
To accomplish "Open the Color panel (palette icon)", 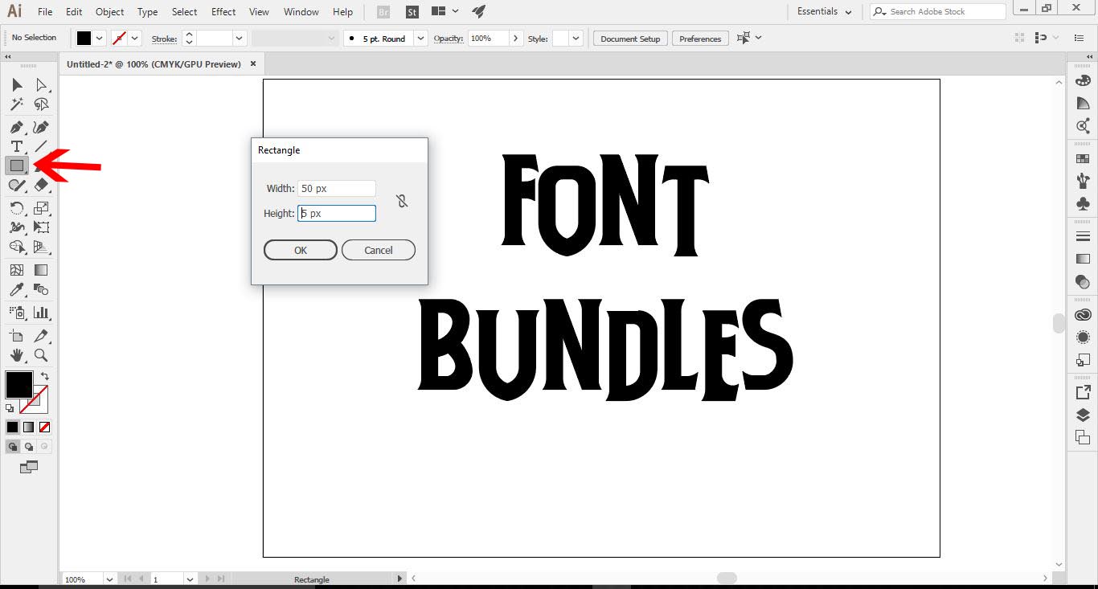I will [1083, 80].
